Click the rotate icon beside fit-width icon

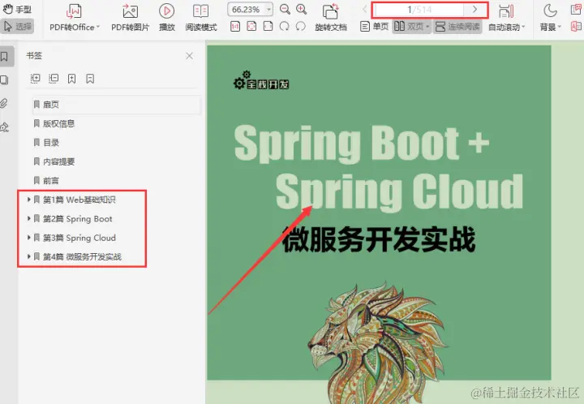284,26
